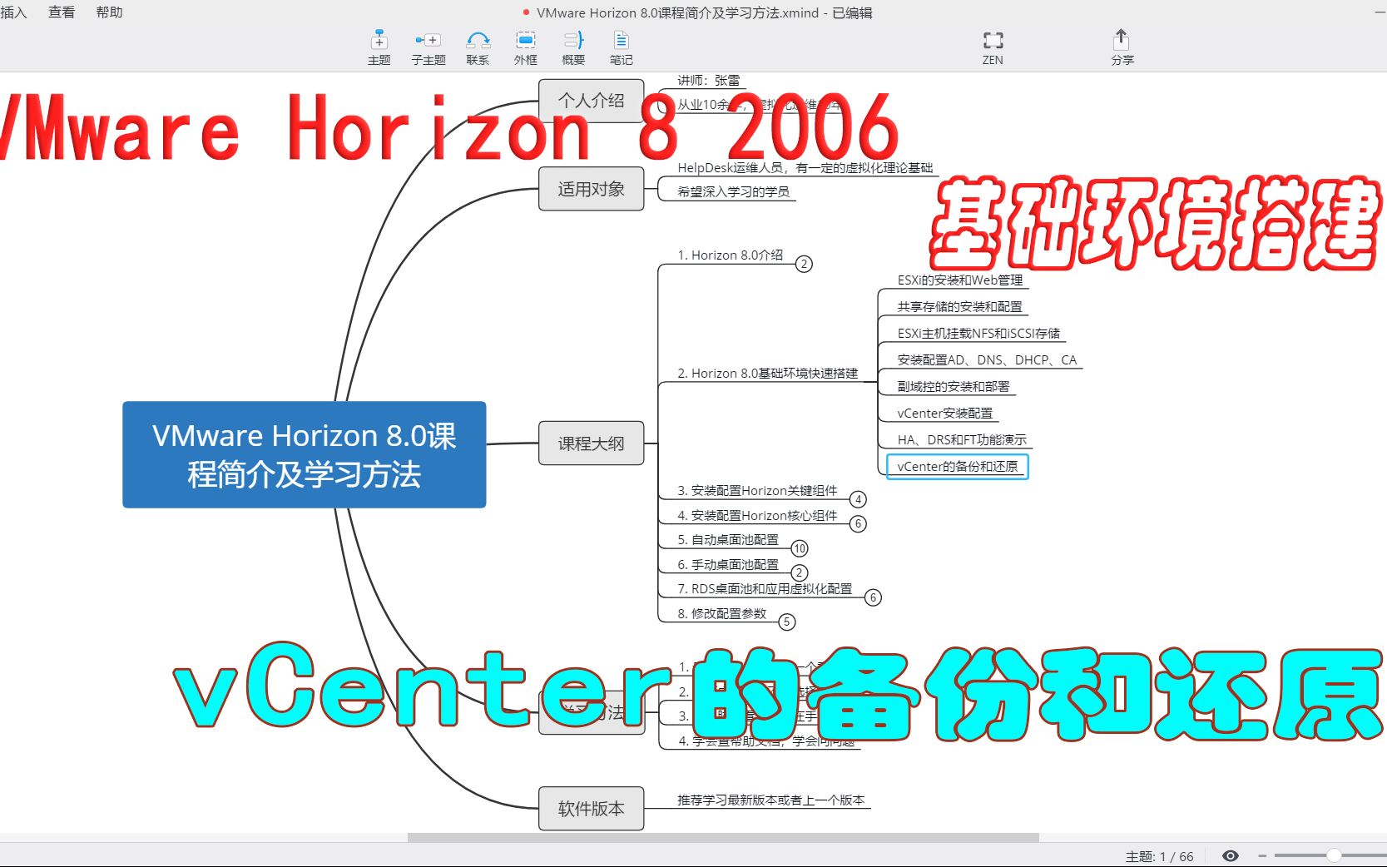Select subtopic HelpDesk运维人员，有一定的虚拟化理论基础
Image resolution: width=1387 pixels, height=867 pixels.
pyautogui.click(x=805, y=168)
